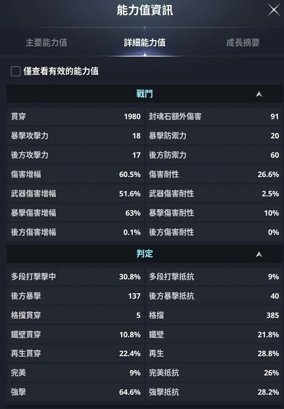Switch to the 主要能力值 tab
This screenshot has width=284, height=409.
[46, 43]
